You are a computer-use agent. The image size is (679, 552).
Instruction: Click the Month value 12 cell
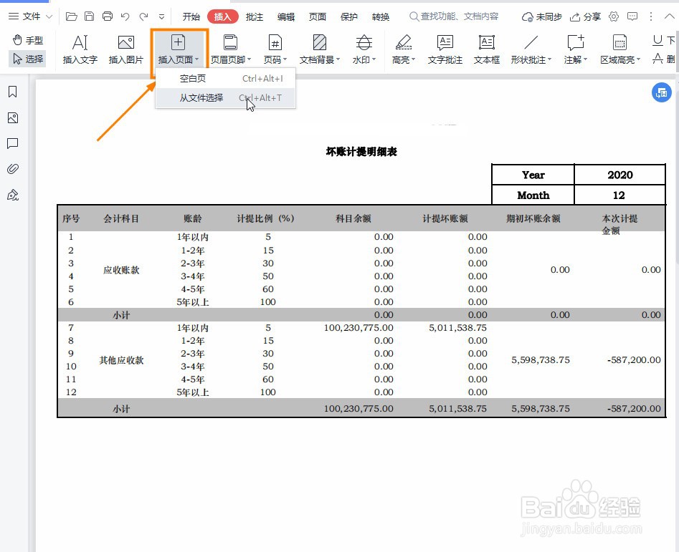tap(619, 195)
